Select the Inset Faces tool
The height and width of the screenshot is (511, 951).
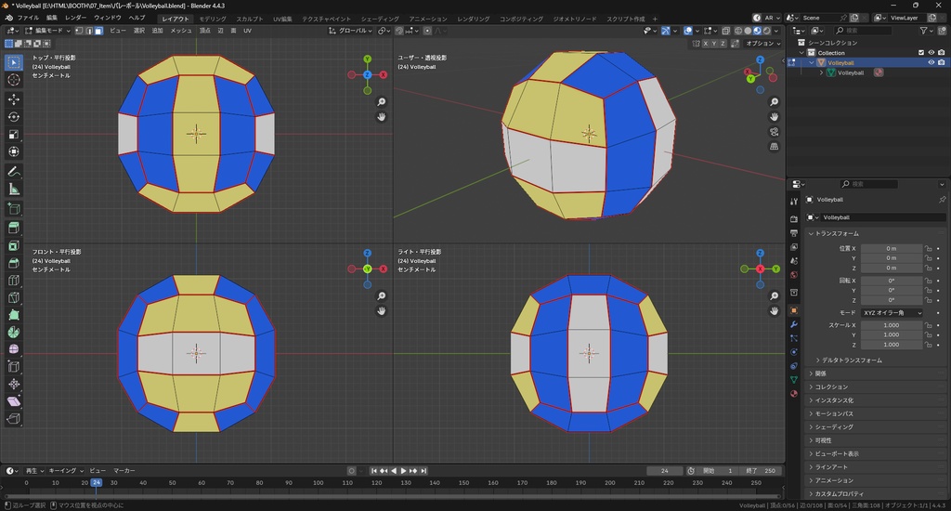14,246
